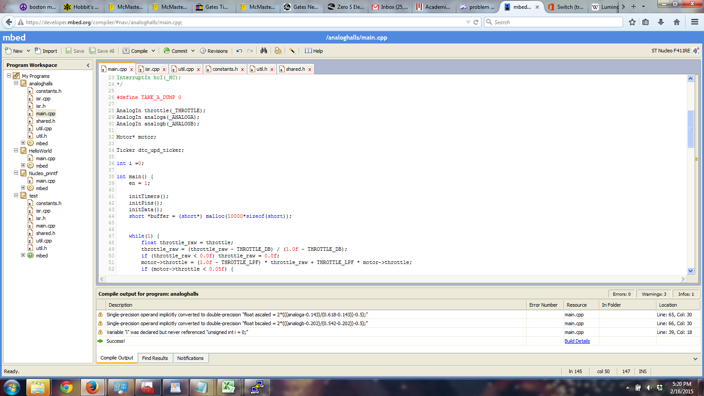The image size is (704, 396).
Task: Collapse the My Programs tree node
Action: [9, 76]
